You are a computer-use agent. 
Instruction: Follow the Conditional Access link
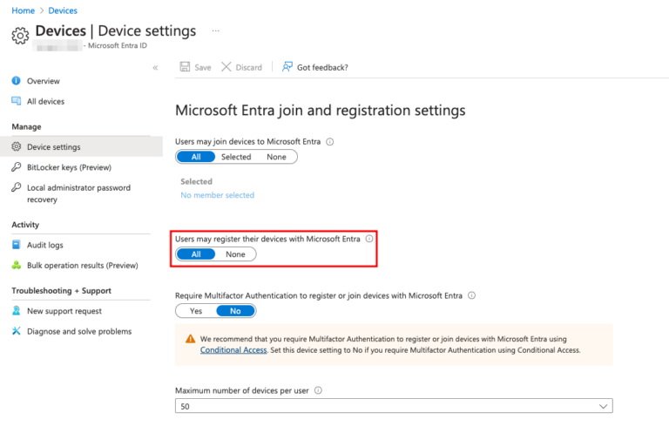point(233,350)
